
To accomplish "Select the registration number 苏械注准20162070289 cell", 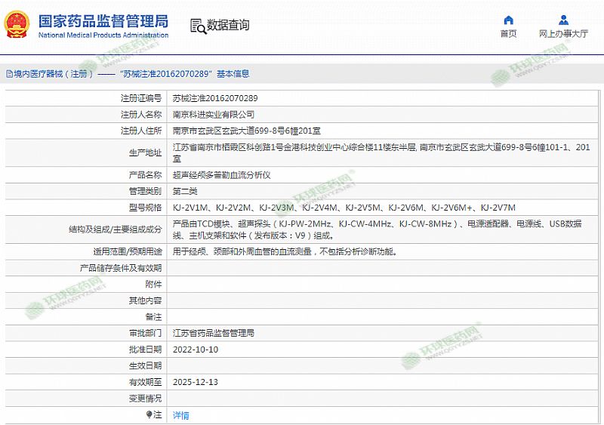I will pos(215,98).
